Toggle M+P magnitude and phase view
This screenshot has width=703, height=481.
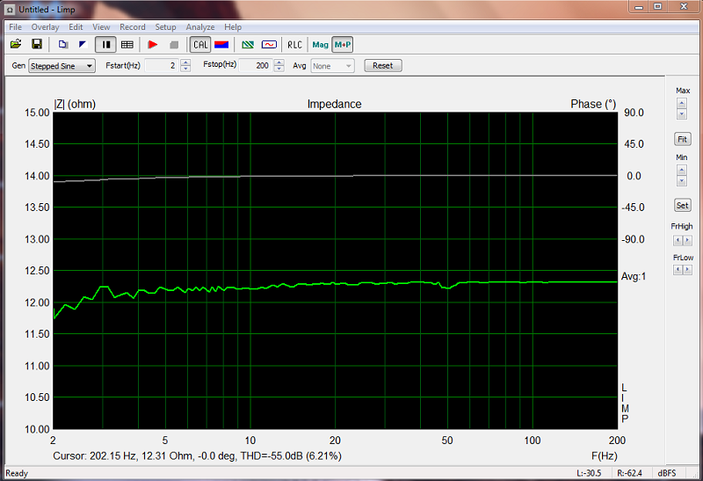343,45
